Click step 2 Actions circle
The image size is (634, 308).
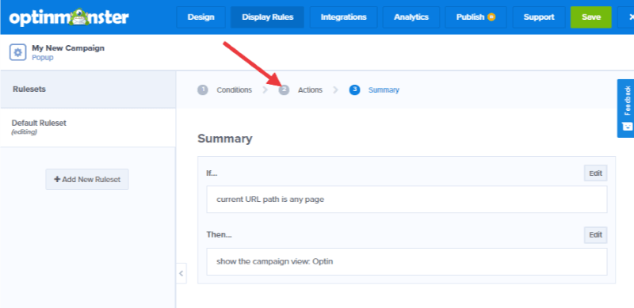coord(285,89)
